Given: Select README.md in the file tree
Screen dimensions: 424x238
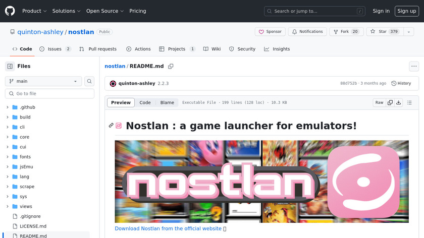Looking at the screenshot, I should click(x=33, y=236).
